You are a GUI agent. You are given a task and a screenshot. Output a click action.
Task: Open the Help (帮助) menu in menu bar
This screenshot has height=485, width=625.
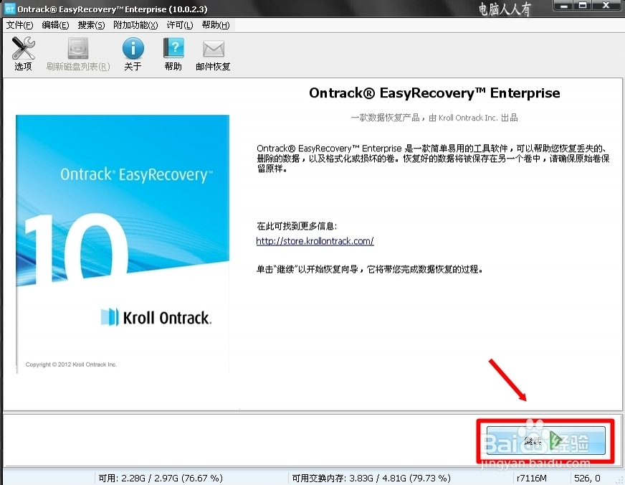tap(216, 25)
